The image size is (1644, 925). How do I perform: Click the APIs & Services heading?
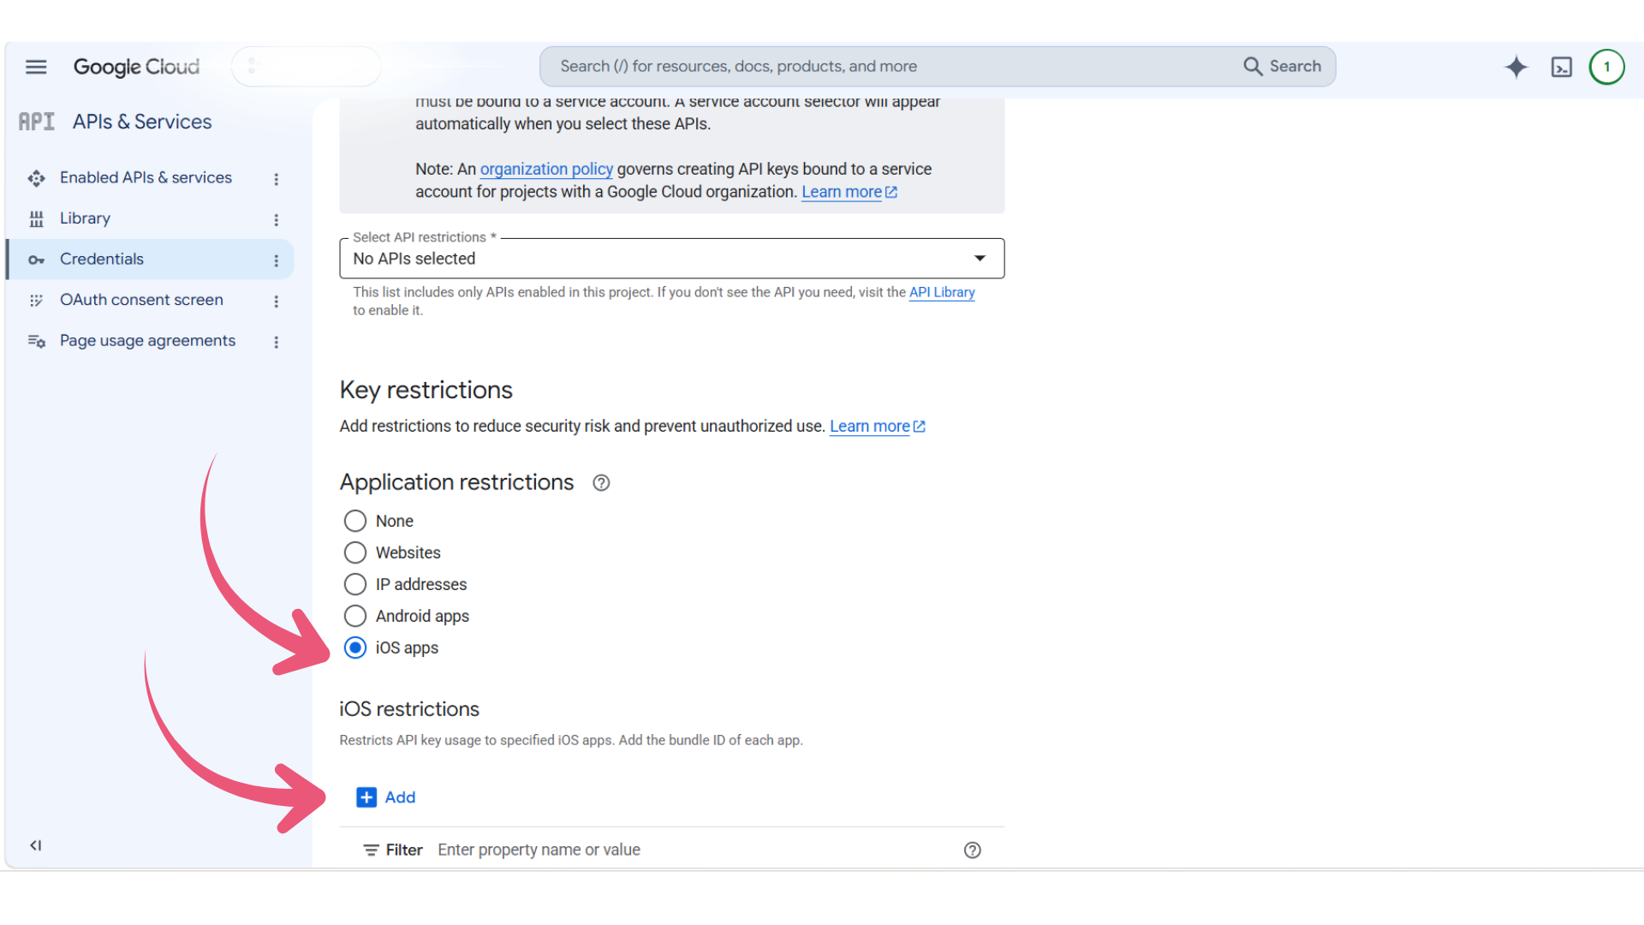tap(142, 122)
